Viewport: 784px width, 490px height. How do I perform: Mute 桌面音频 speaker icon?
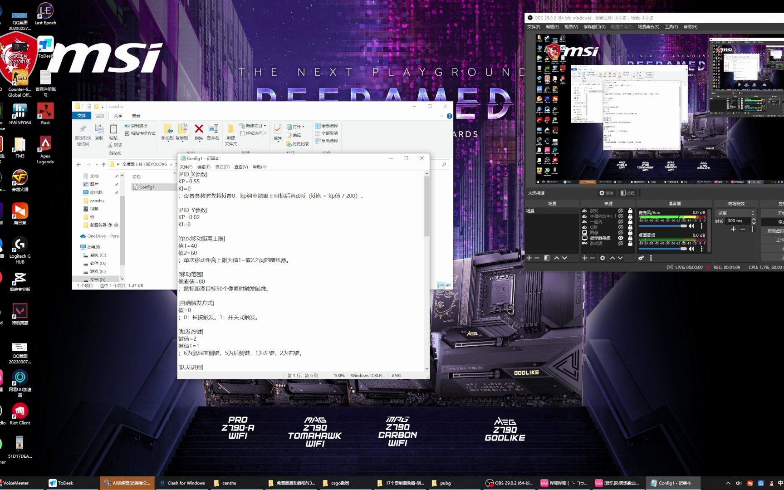click(691, 249)
